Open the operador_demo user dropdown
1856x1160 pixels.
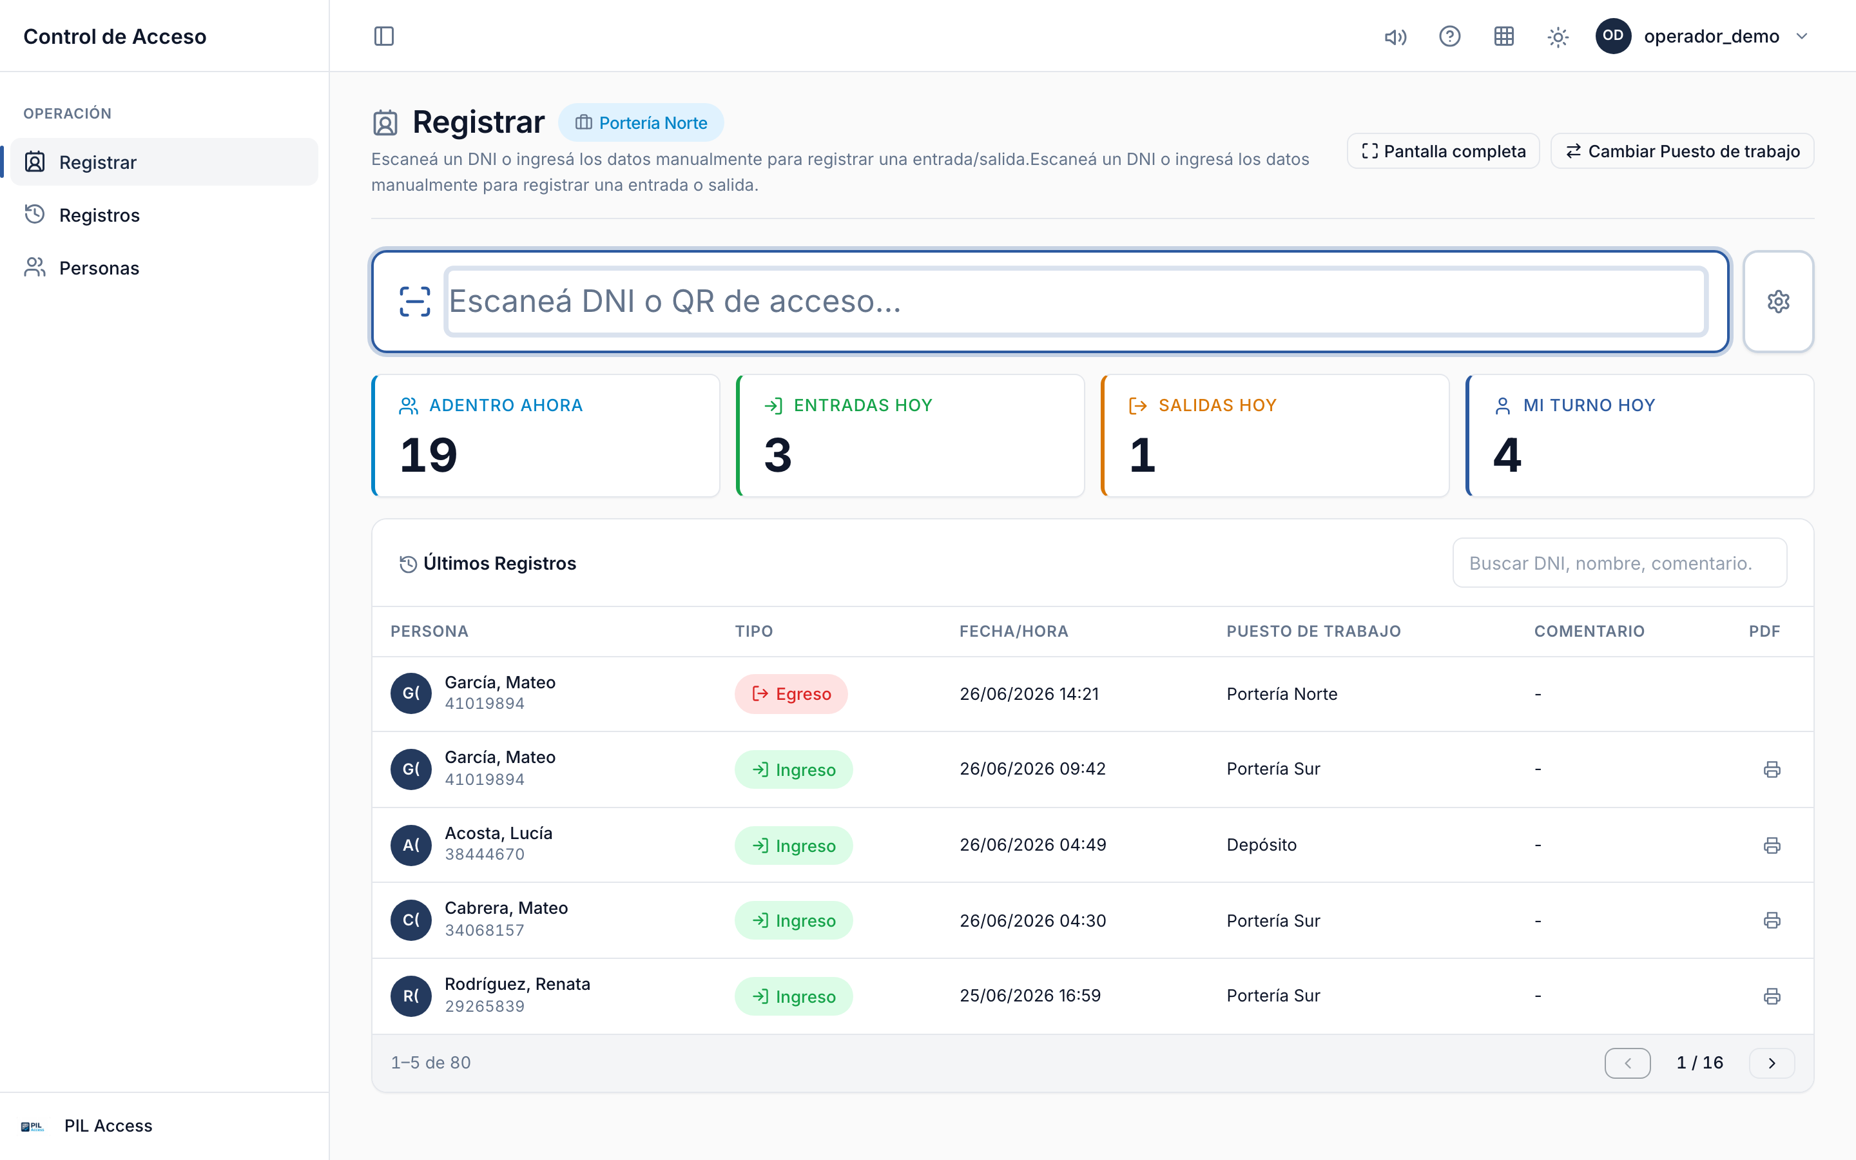(1704, 36)
